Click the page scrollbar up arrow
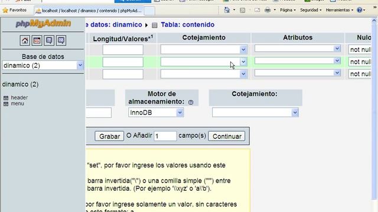This screenshot has height=212, width=378. pos(374,21)
